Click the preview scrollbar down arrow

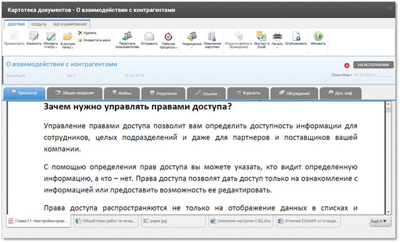click(388, 212)
